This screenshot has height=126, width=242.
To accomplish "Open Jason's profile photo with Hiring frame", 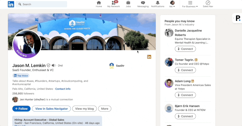I will [x=27, y=44].
